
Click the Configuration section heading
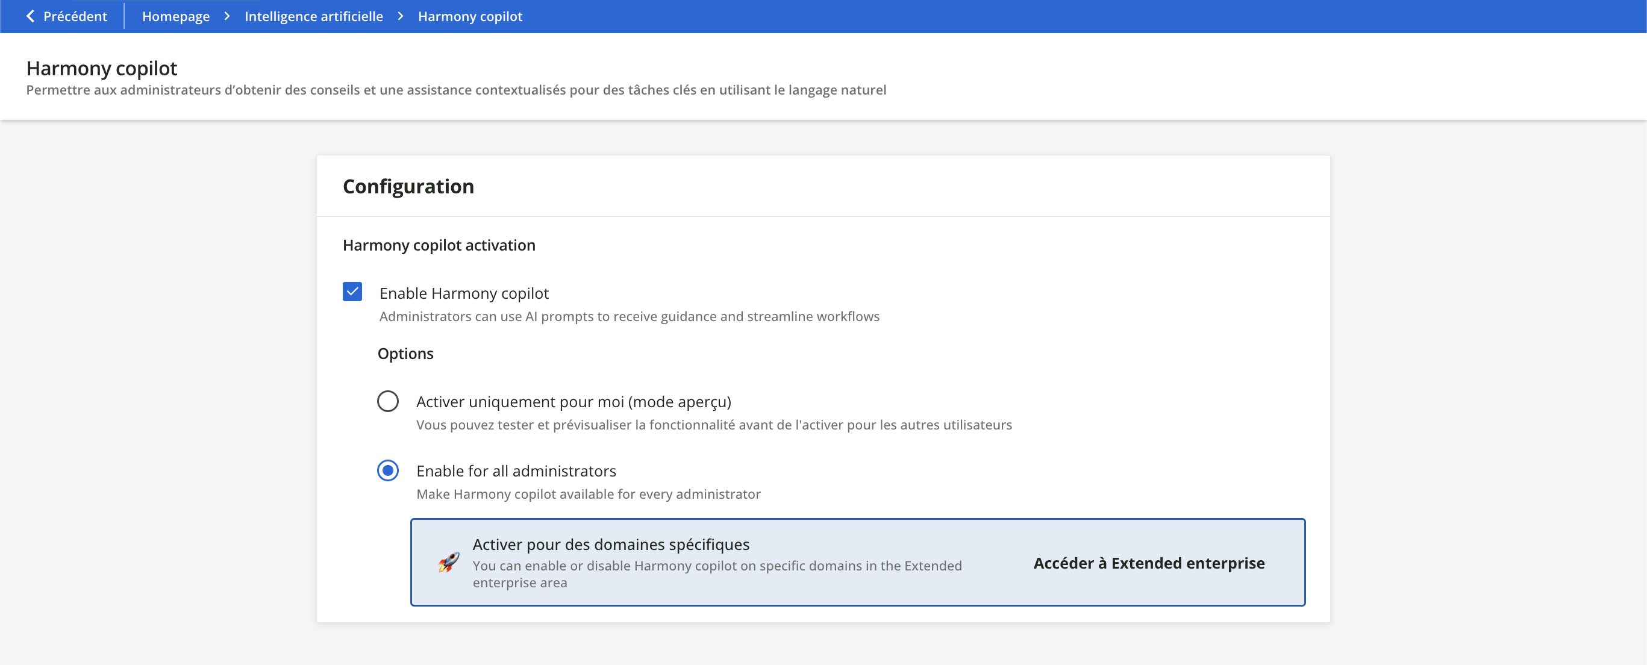click(x=408, y=186)
